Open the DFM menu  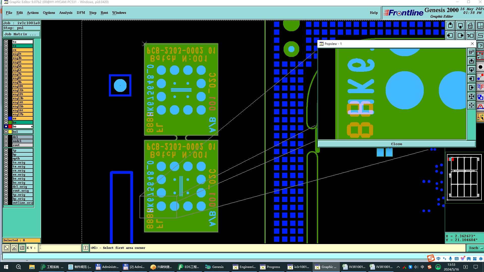coord(81,13)
